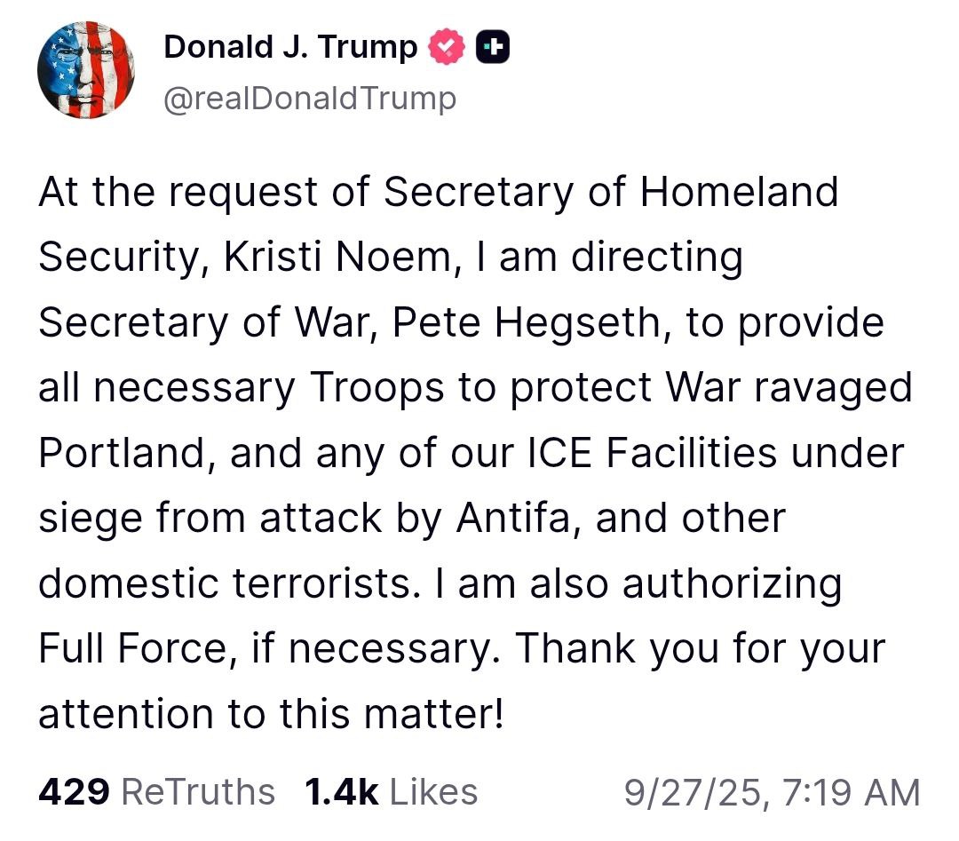Click the ReTruths label text

tap(197, 791)
